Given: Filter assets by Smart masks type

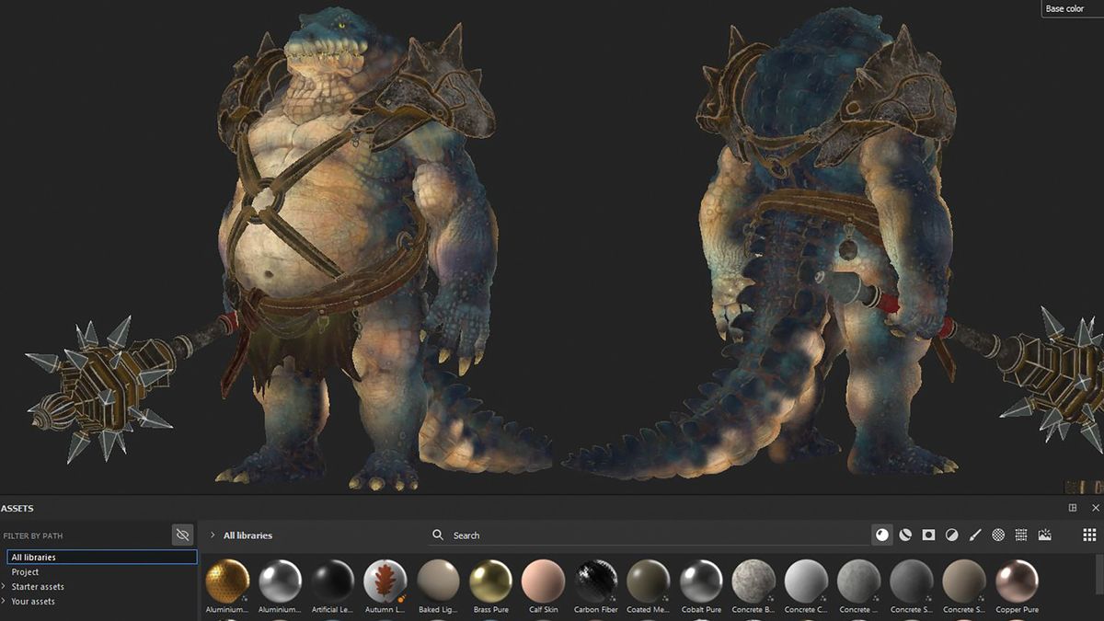Looking at the screenshot, I should [x=929, y=535].
